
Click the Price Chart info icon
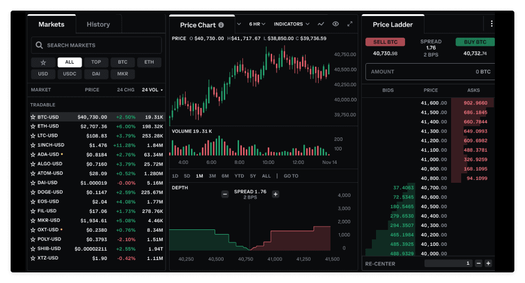pos(221,25)
